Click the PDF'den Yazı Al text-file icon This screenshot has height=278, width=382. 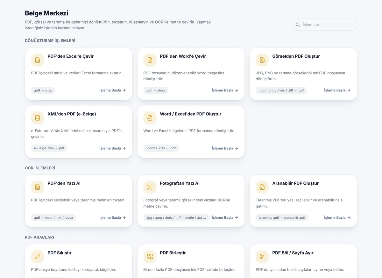[x=38, y=187]
